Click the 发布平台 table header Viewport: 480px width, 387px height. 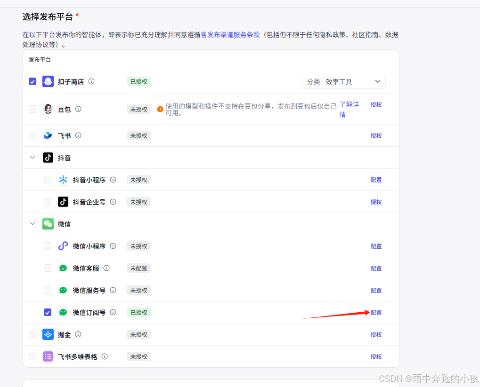(40, 59)
